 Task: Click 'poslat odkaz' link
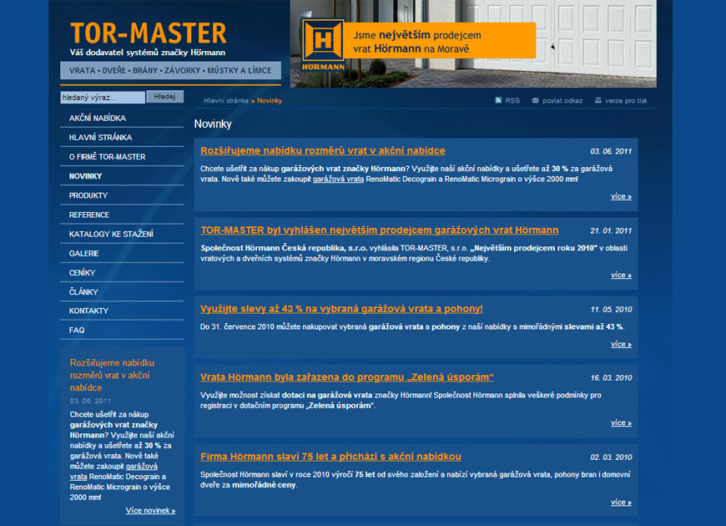point(562,100)
